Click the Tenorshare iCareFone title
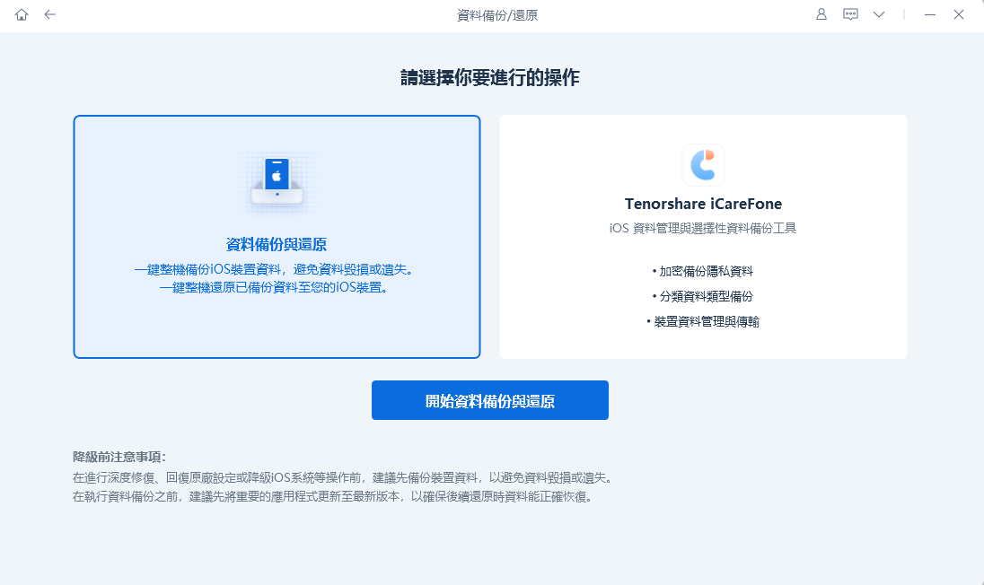 (x=703, y=204)
